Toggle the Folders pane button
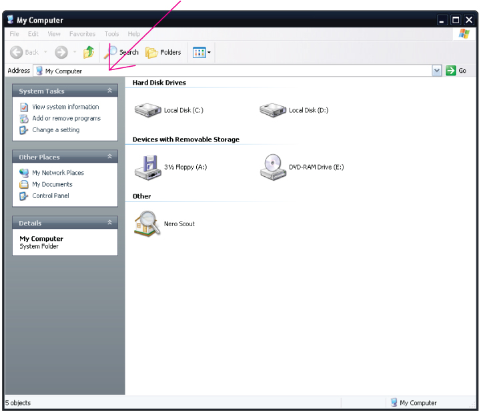 [163, 53]
